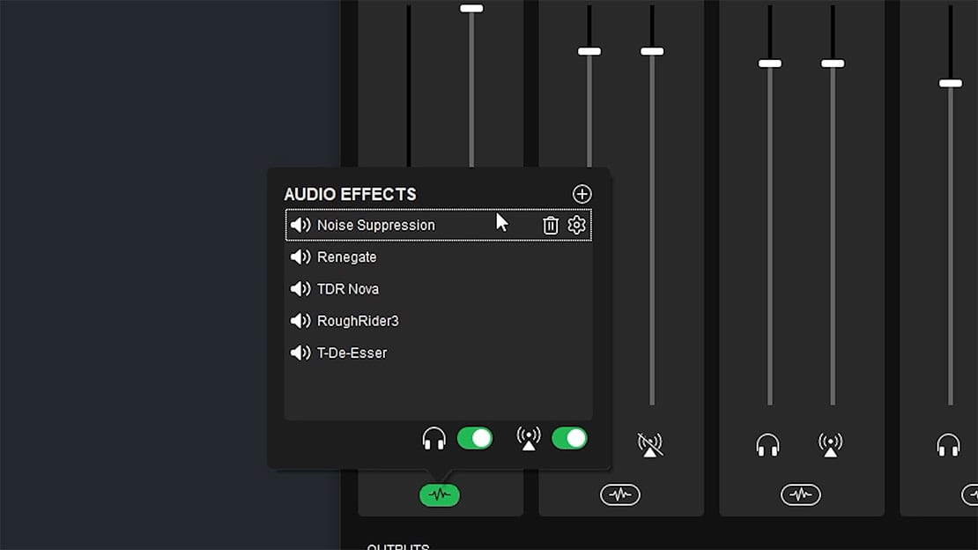Toggle effects on headphone monitor mix switch
This screenshot has height=550, width=978.
click(475, 438)
